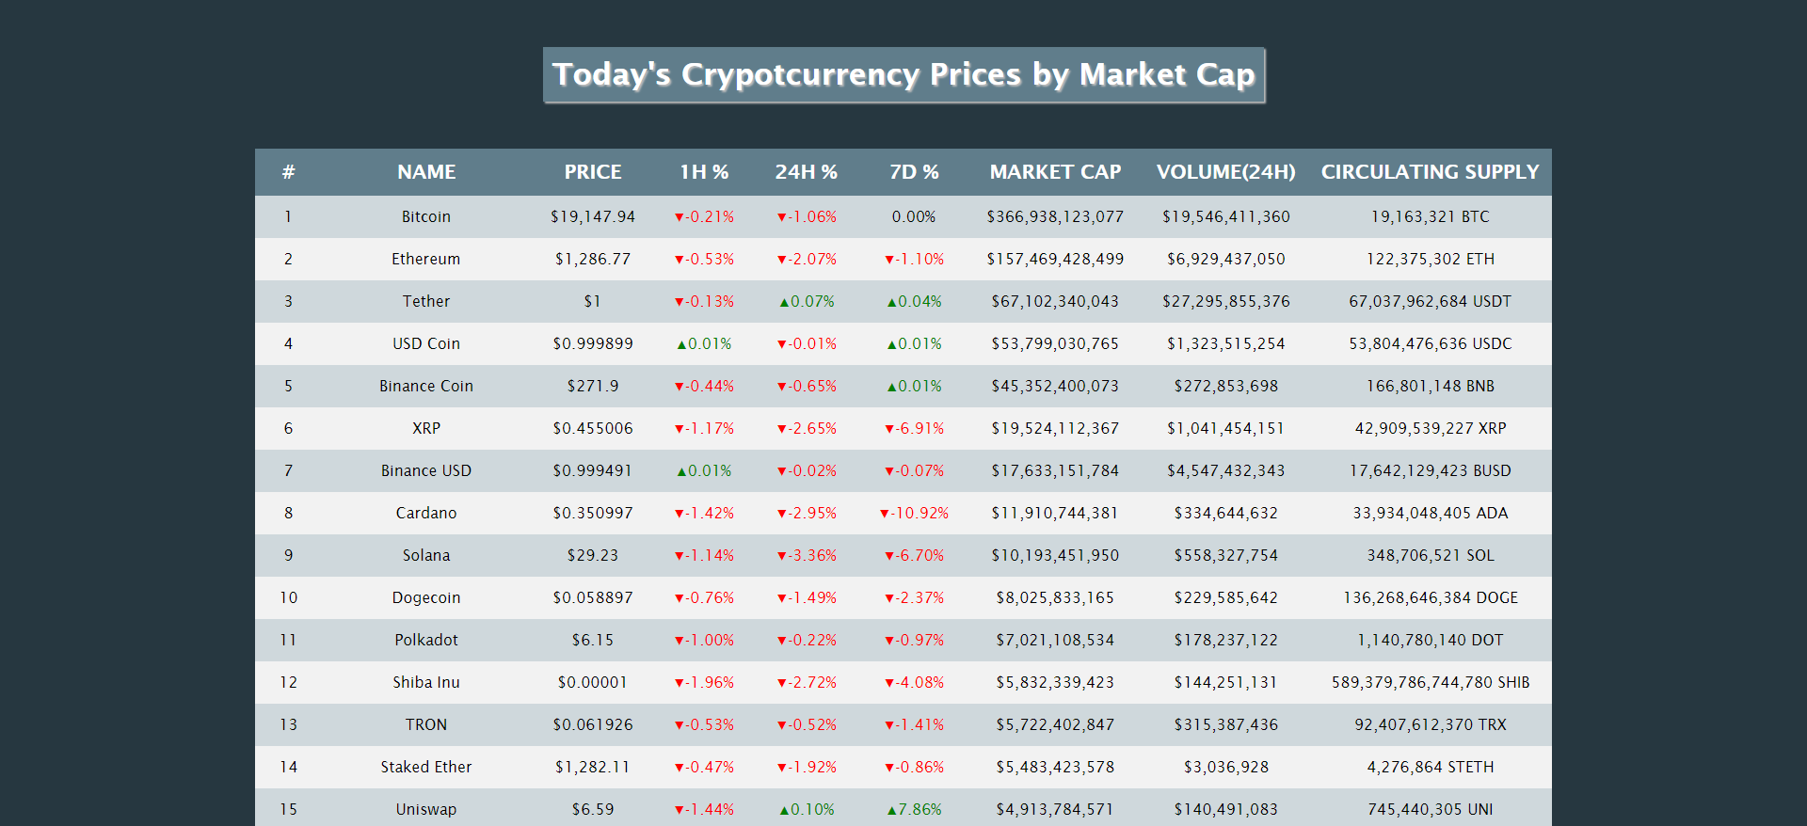Screen dimensions: 1807x826
Task: Click the MARKET CAP column header
Action: [x=1055, y=172]
